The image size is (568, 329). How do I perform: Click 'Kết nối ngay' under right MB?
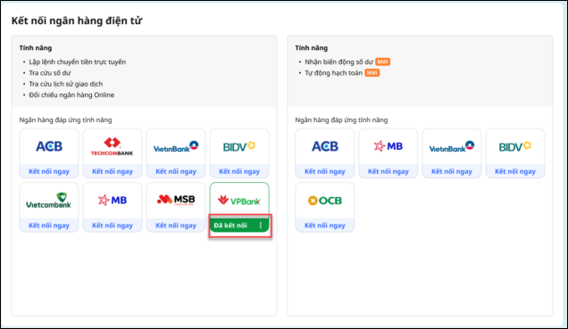point(388,171)
